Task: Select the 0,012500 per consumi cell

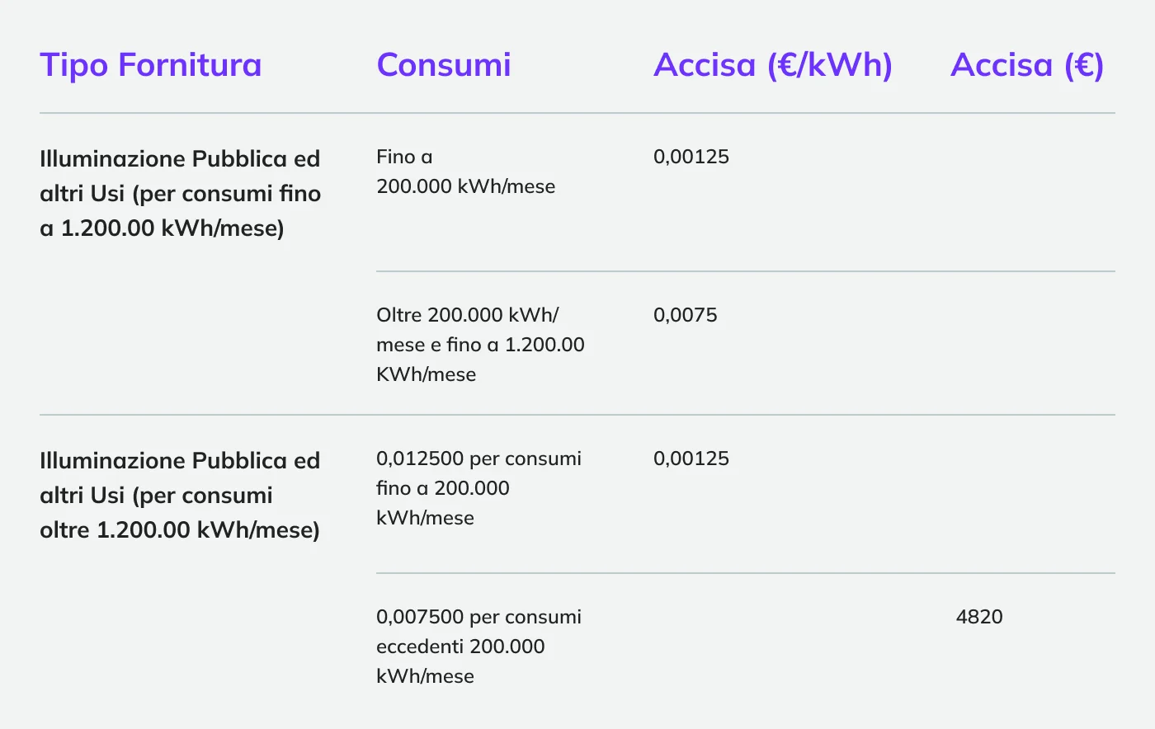Action: pos(478,488)
